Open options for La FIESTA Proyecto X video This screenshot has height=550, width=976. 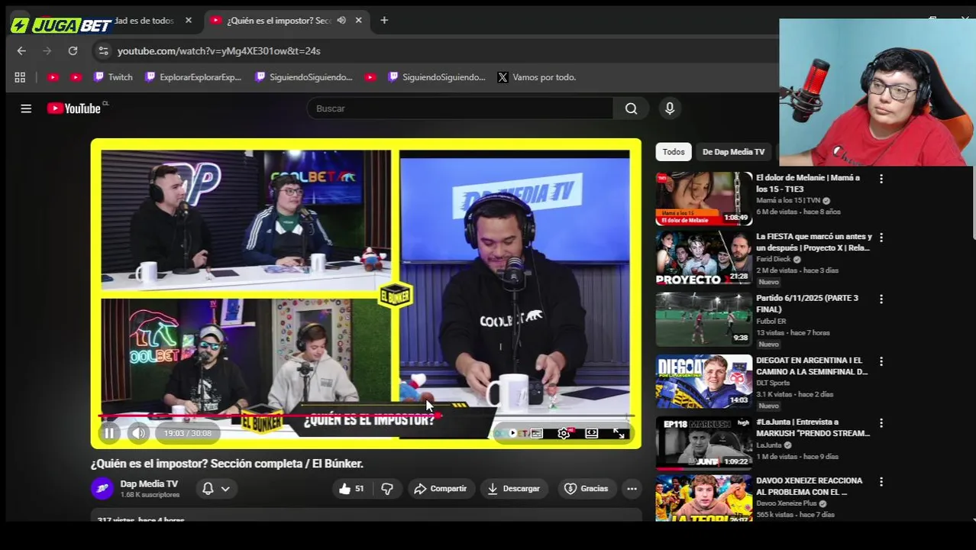881,238
